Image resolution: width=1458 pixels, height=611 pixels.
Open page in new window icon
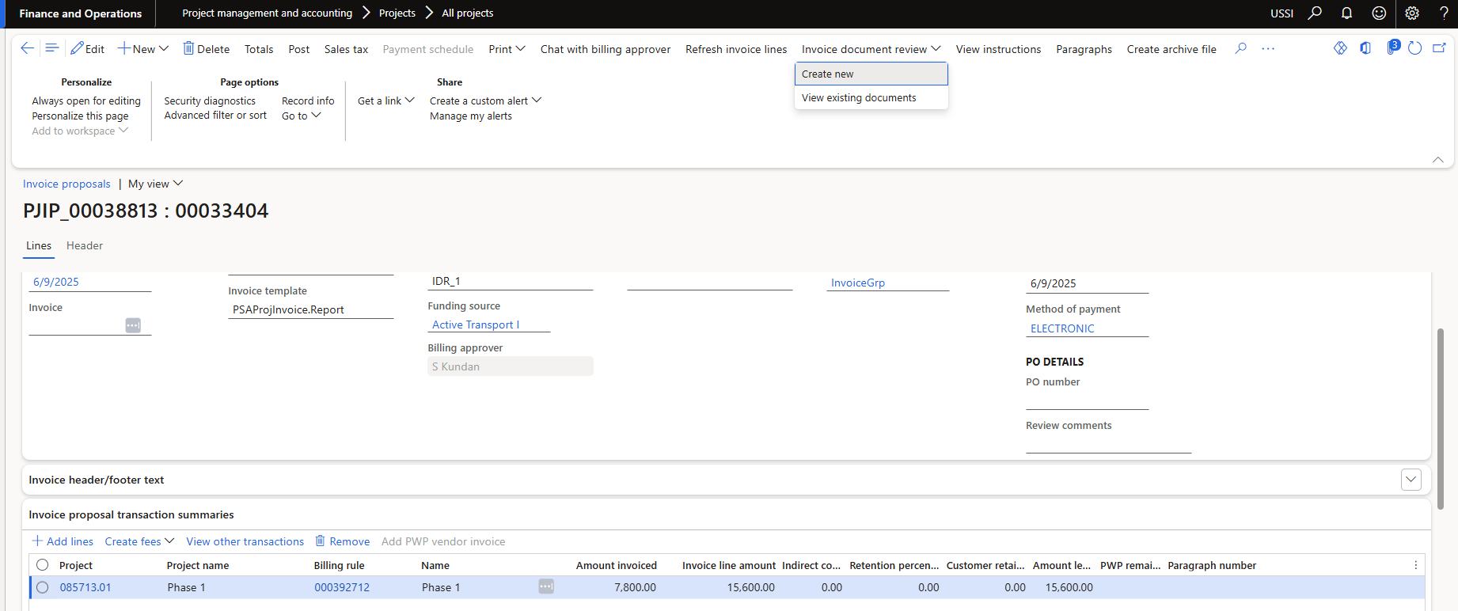click(1439, 48)
